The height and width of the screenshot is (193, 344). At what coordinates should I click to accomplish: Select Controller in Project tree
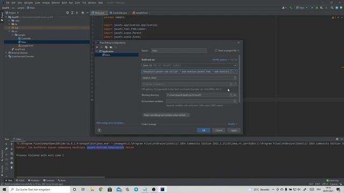(x=26, y=39)
